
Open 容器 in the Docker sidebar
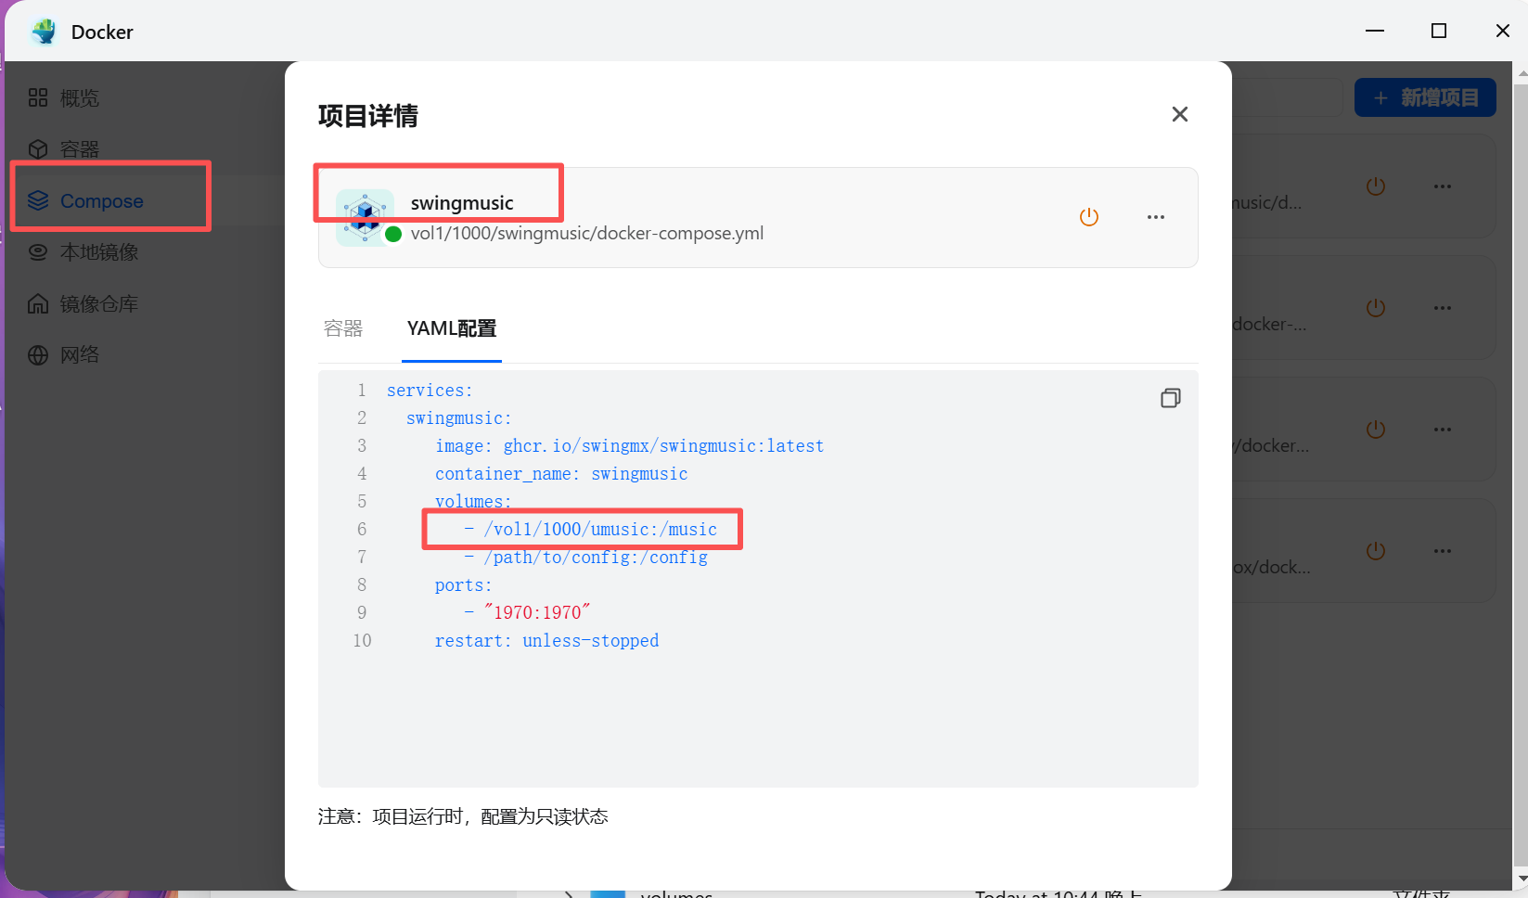click(80, 149)
